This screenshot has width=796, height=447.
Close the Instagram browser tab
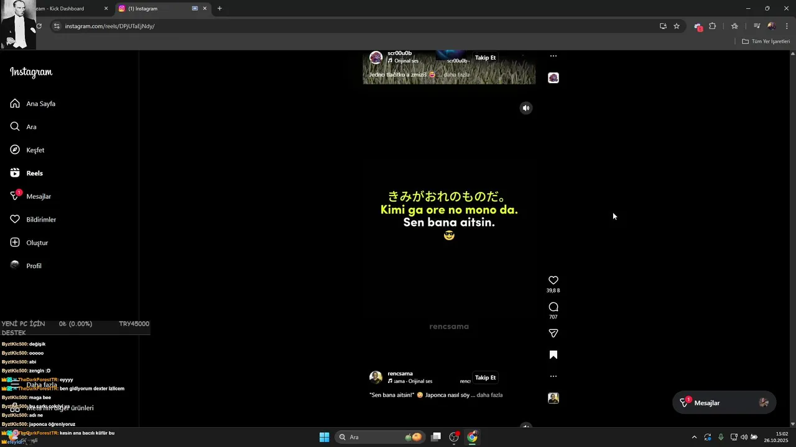[205, 9]
